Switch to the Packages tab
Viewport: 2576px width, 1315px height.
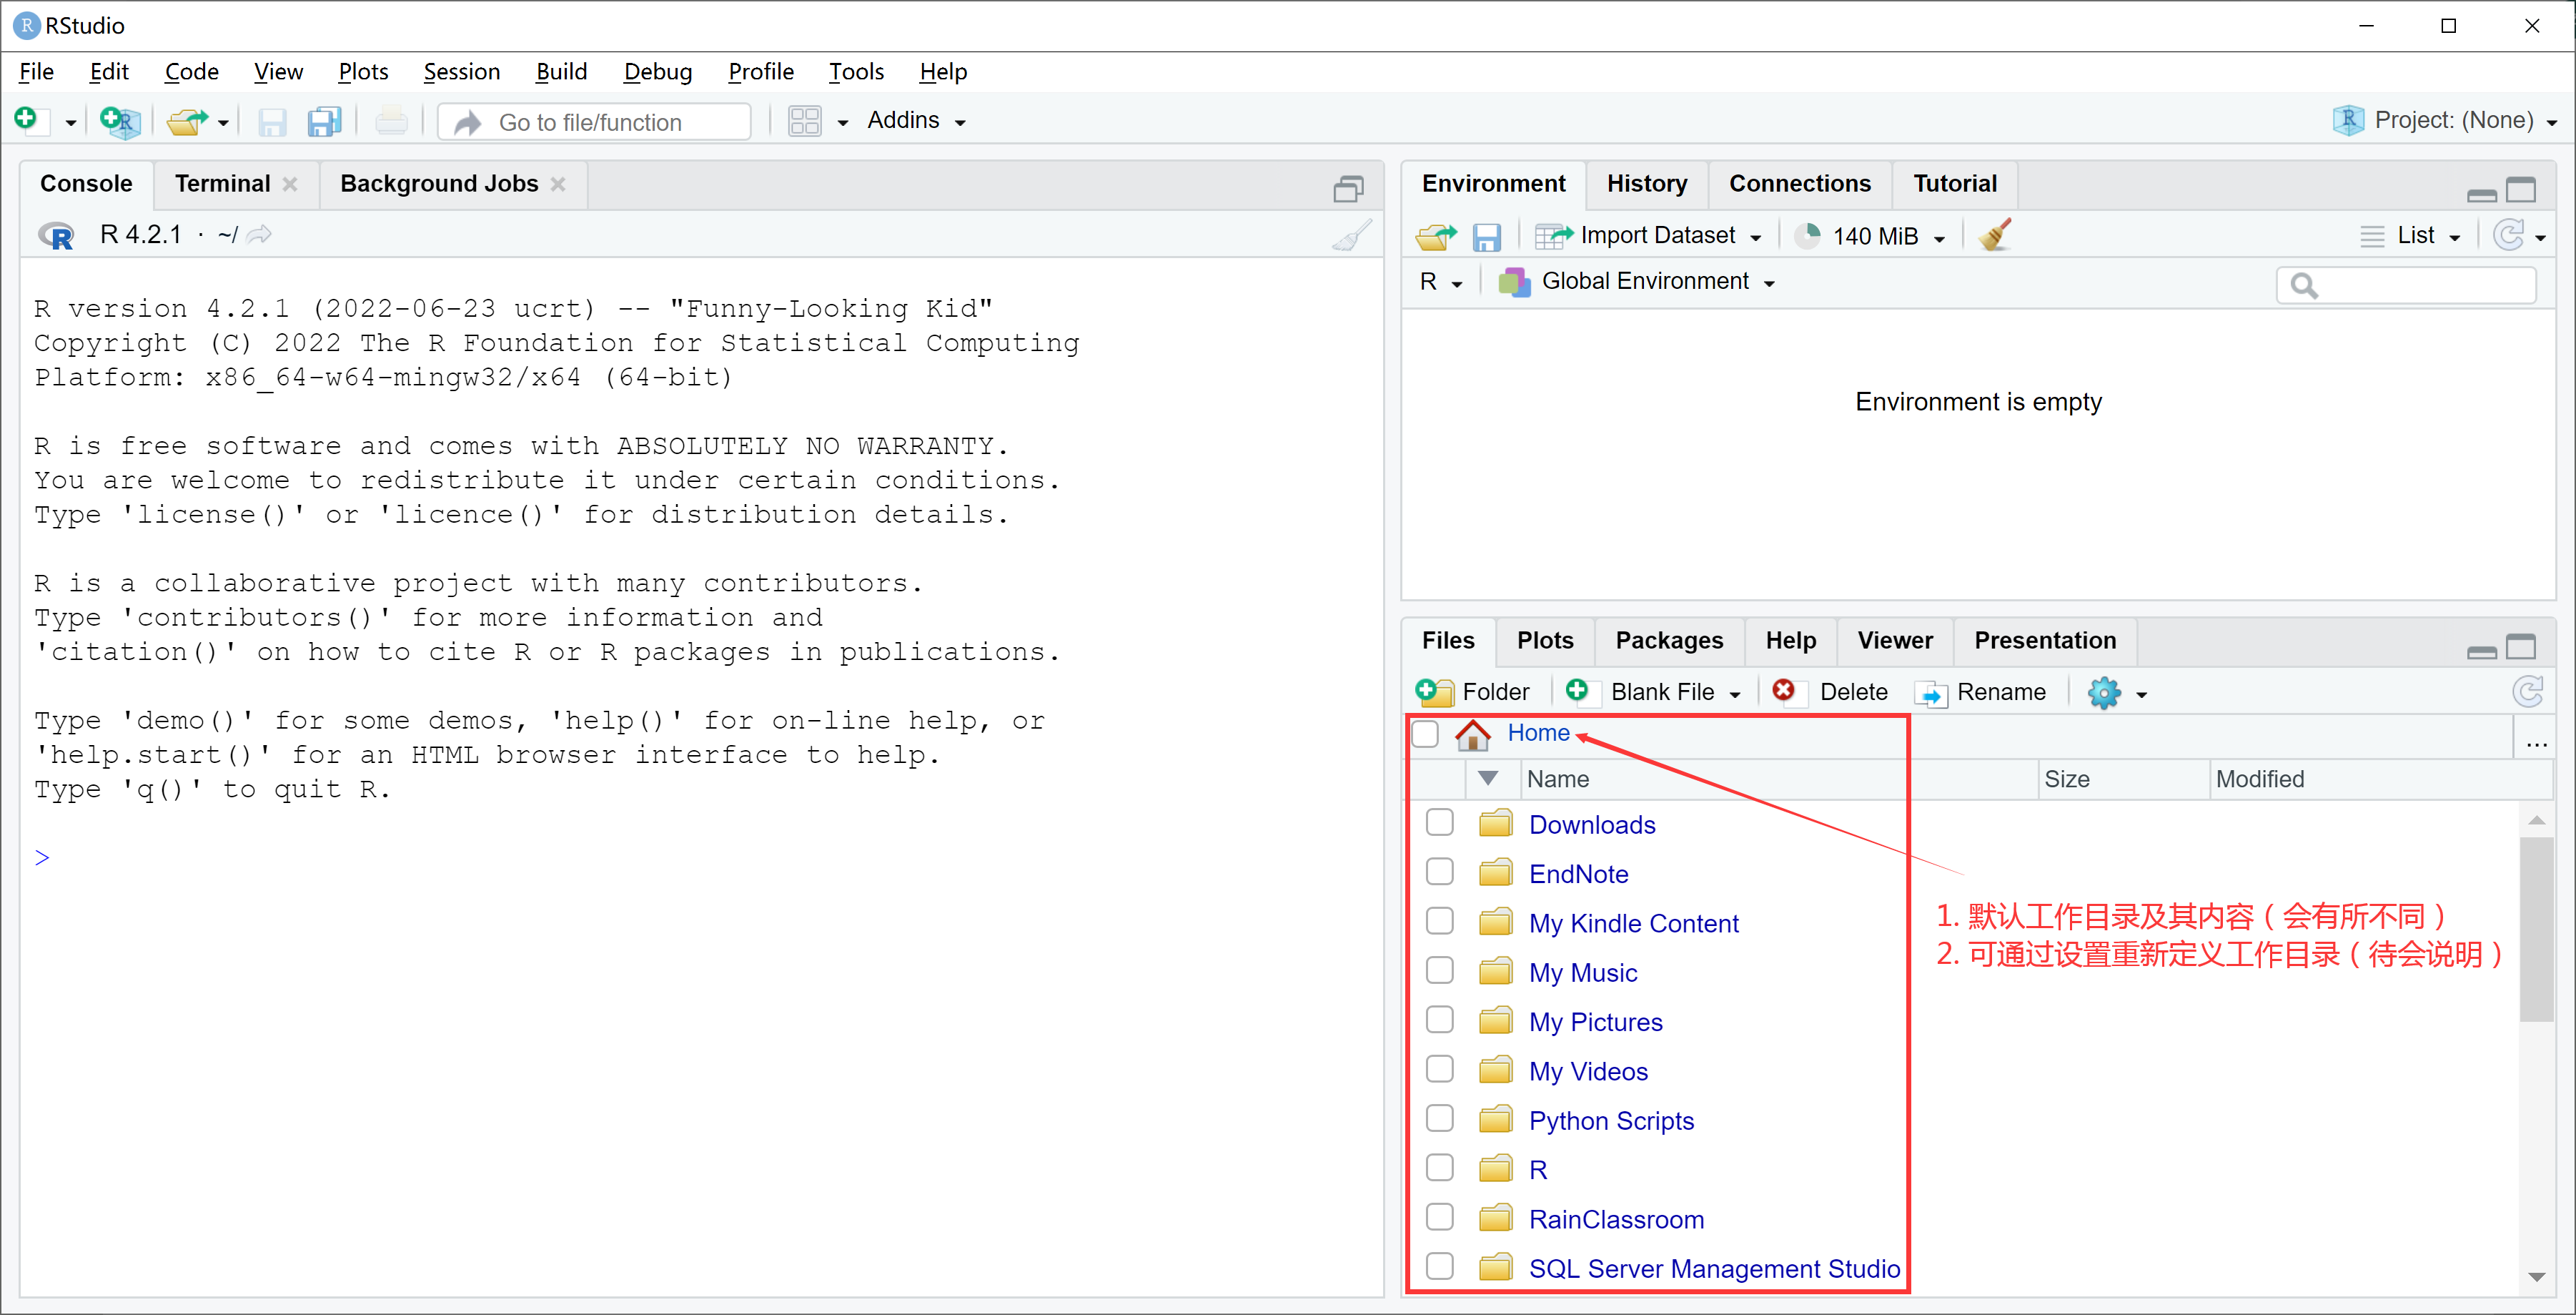point(1669,641)
